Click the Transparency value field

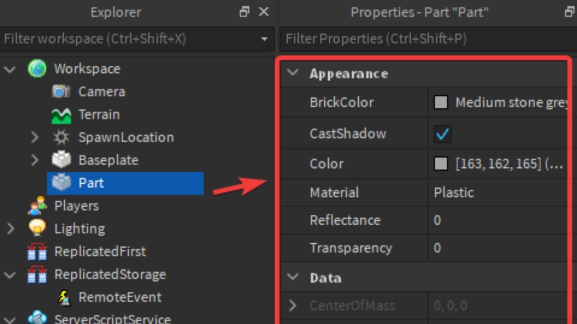click(x=470, y=248)
